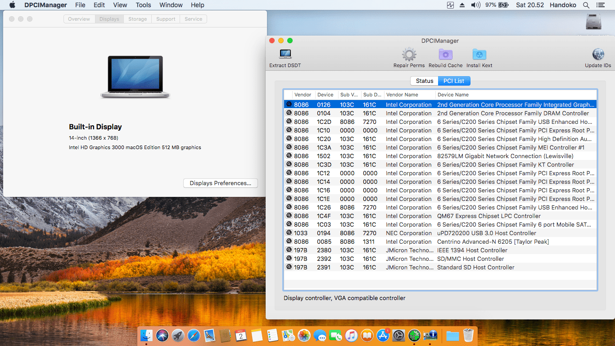Launch Safari from the Dock
The height and width of the screenshot is (346, 615).
[x=194, y=335]
